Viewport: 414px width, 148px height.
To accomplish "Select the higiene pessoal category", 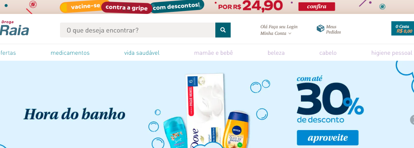I will coord(392,53).
